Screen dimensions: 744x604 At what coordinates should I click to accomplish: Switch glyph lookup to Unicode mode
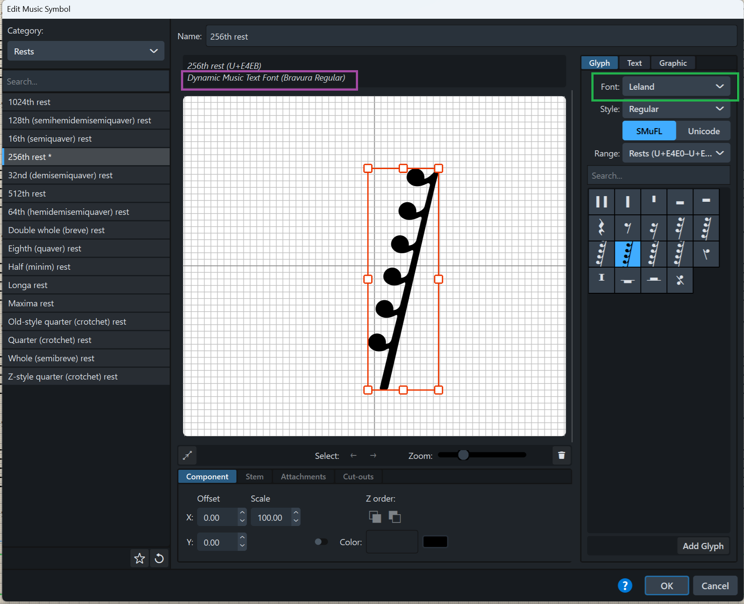coord(703,131)
